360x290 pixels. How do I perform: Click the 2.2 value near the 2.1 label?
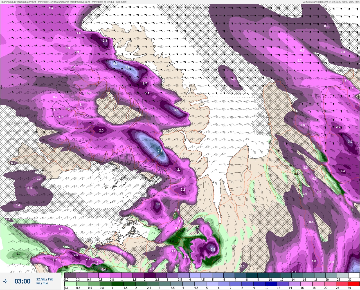[183, 189]
